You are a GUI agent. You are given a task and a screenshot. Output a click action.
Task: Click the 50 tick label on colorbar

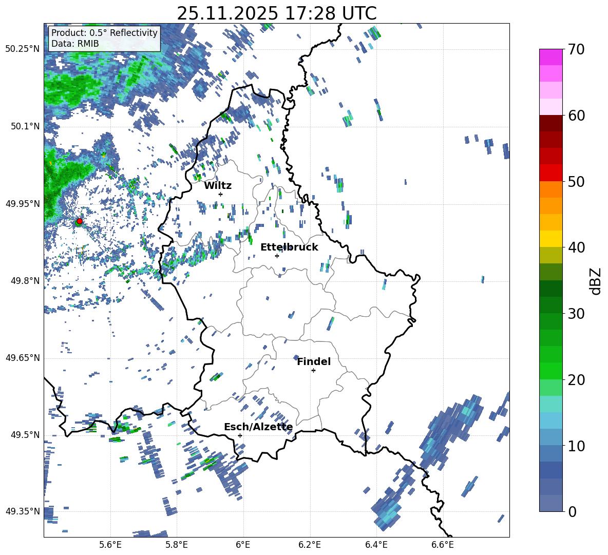576,181
